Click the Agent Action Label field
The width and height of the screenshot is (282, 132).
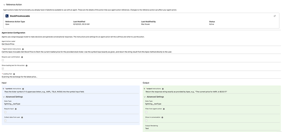pyautogui.click(x=141, y=44)
